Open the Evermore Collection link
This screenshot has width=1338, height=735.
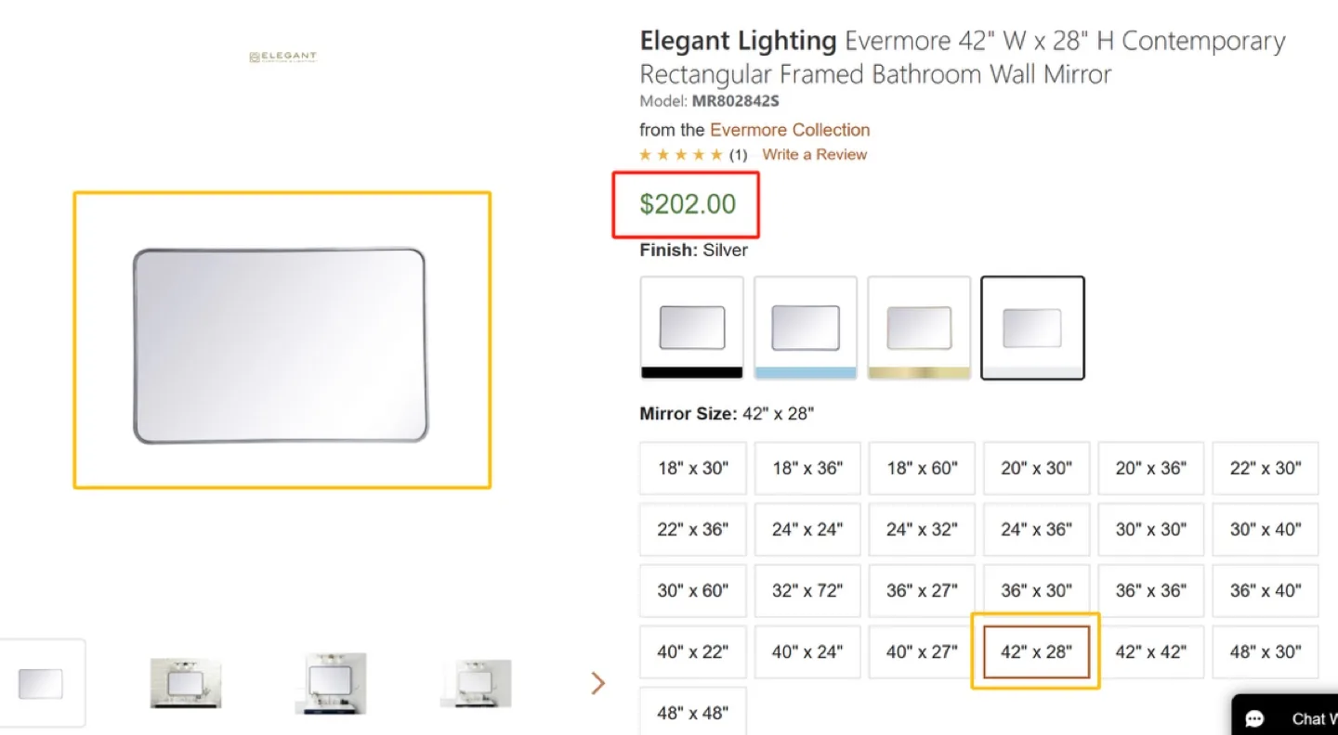pyautogui.click(x=789, y=130)
